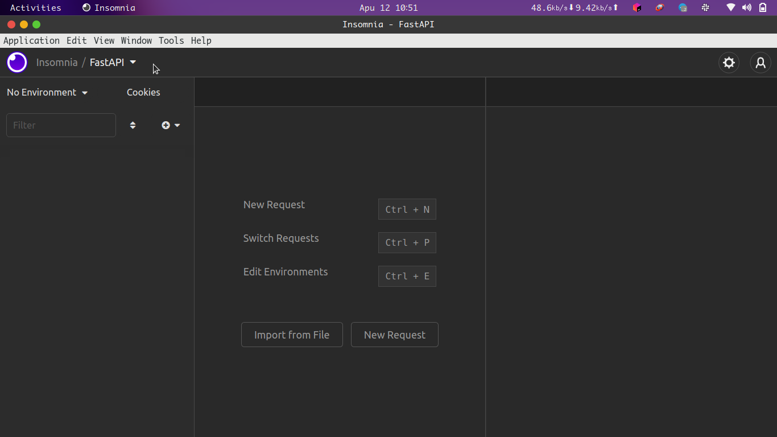Open the Wi-Fi network indicator

[731, 8]
